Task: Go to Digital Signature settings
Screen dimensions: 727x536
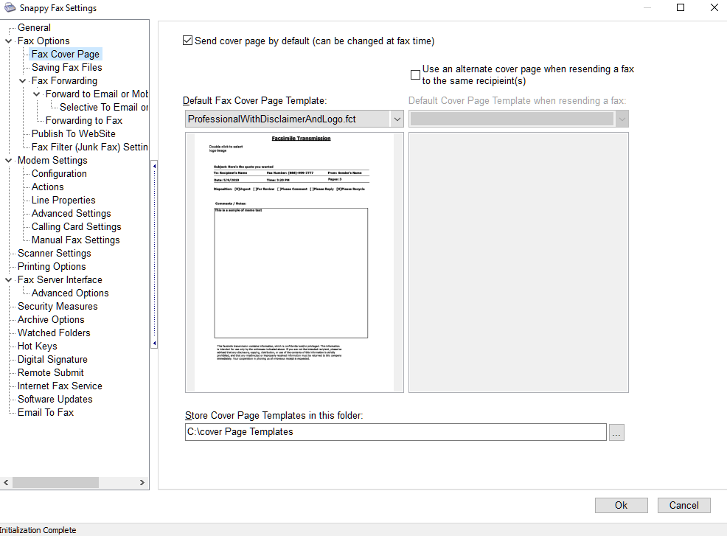Action: (52, 359)
